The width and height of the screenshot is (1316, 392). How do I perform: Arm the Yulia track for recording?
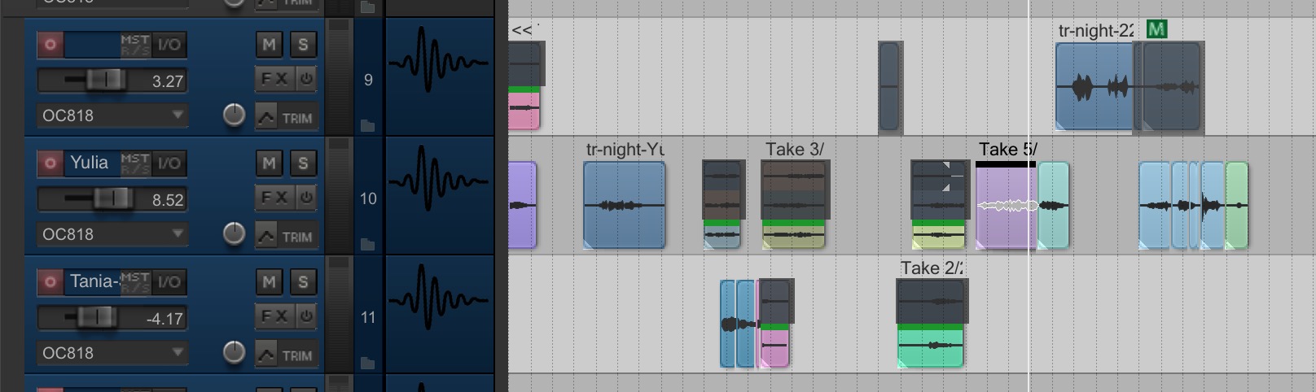[x=50, y=163]
